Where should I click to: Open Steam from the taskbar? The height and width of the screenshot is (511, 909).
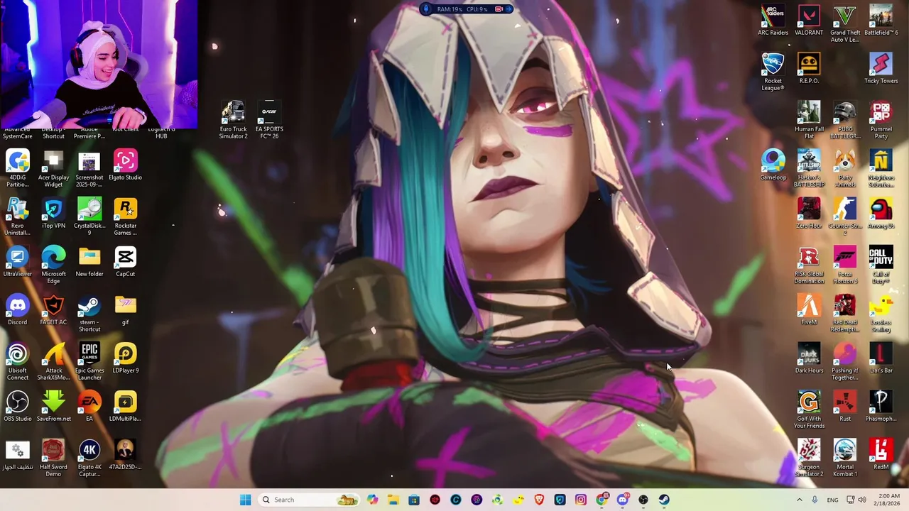click(664, 500)
